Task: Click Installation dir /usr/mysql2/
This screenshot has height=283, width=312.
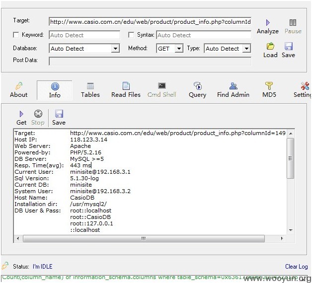Action: coord(88,204)
